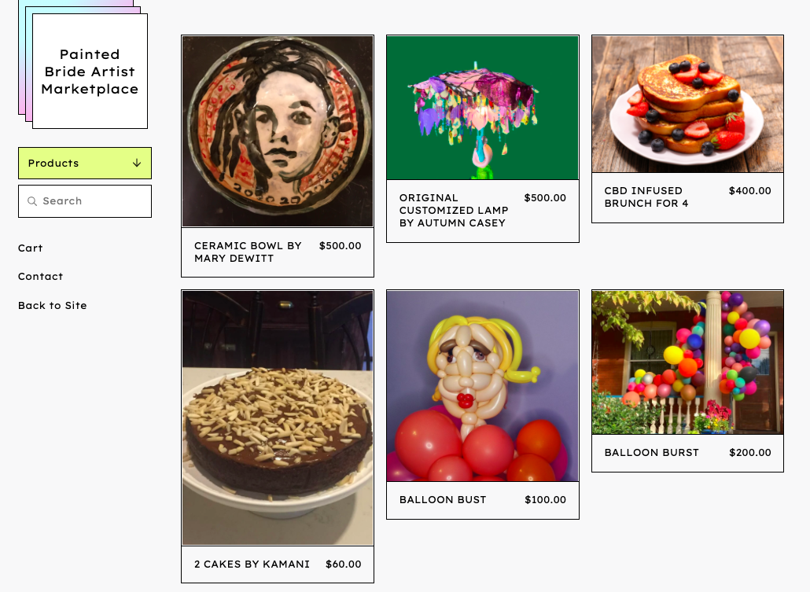This screenshot has width=810, height=592.
Task: Click the Balloon Bust product title
Action: pyautogui.click(x=443, y=499)
